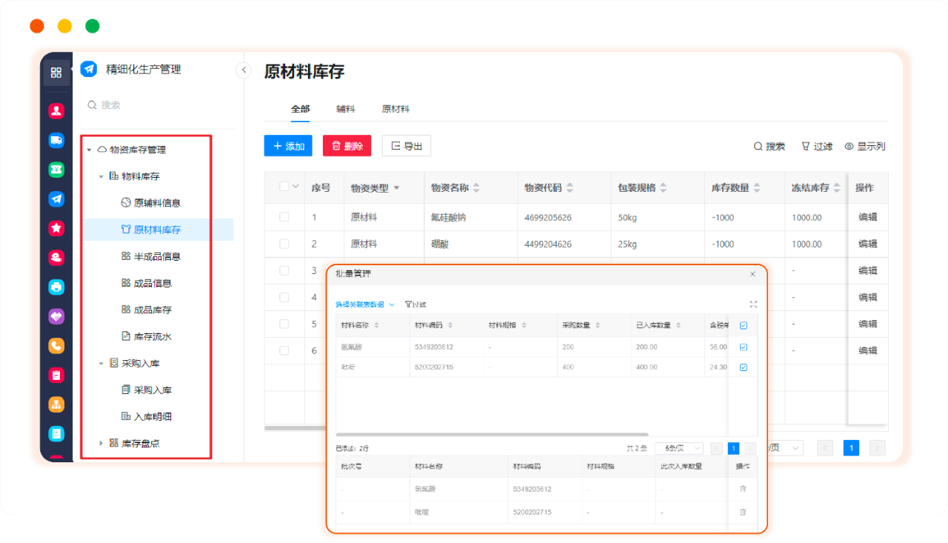Click the red clipboard icon in dark sidebar

(56, 375)
